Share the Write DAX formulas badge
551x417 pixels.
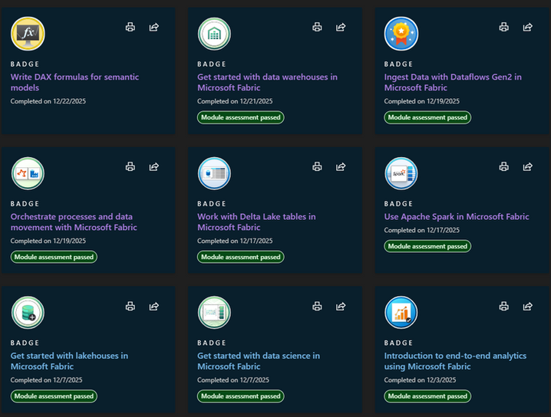154,27
